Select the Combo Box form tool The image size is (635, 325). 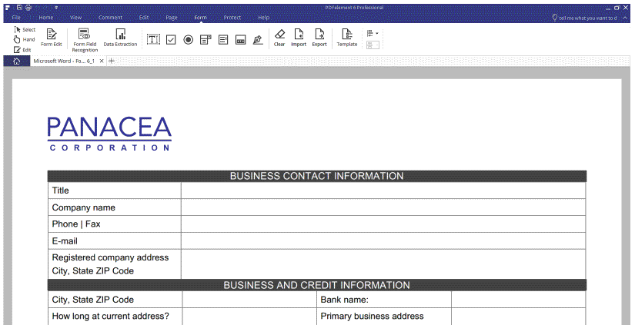206,39
